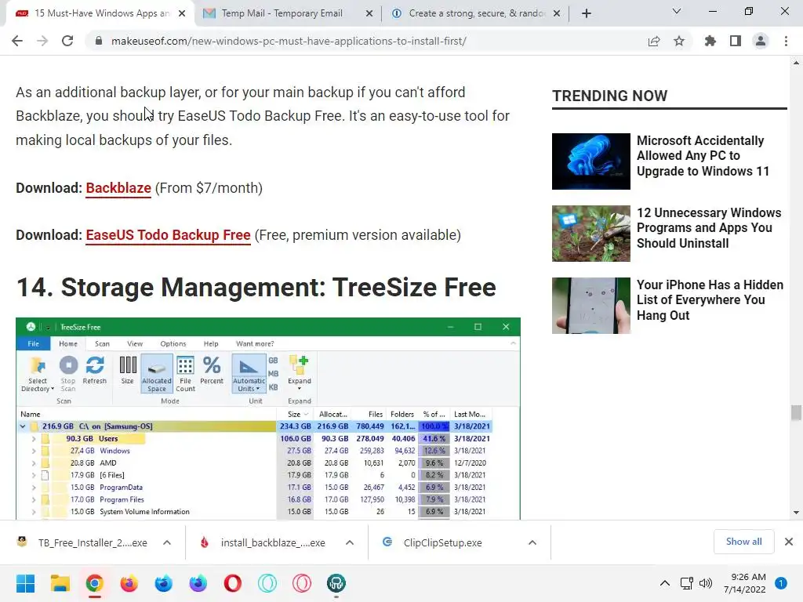Screen dimensions: 803x602
Task: Toggle the Chrome side panel
Action: (x=736, y=42)
